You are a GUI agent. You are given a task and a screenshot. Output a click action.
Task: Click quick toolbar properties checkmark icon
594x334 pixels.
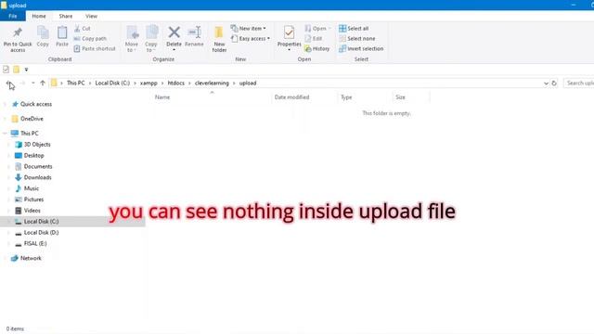click(x=6, y=70)
